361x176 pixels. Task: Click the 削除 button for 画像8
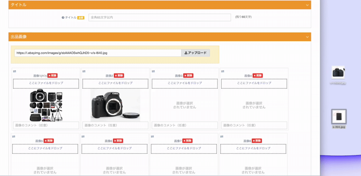tap(257, 141)
